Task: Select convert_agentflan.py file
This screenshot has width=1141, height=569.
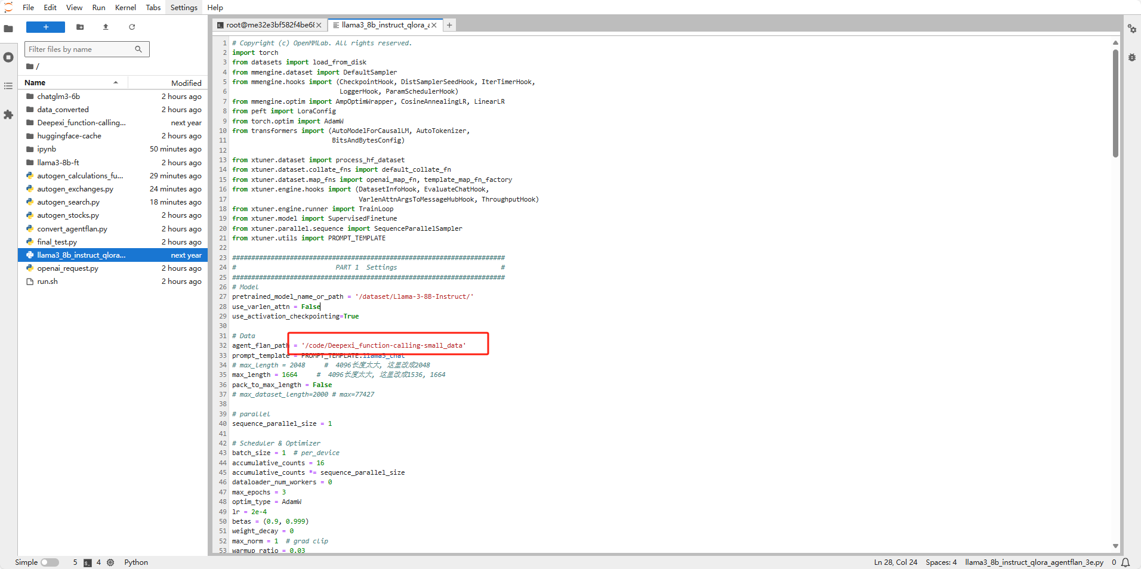Action: [x=113, y=229]
